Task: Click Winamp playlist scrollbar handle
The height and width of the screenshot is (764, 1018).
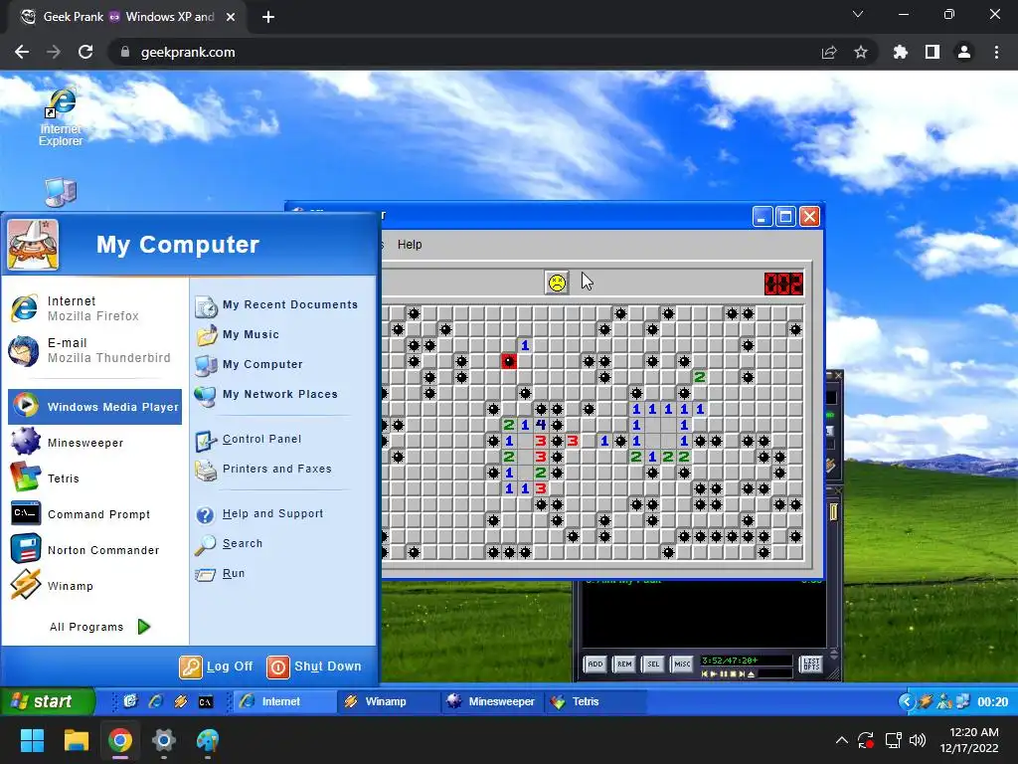Action: [x=834, y=512]
